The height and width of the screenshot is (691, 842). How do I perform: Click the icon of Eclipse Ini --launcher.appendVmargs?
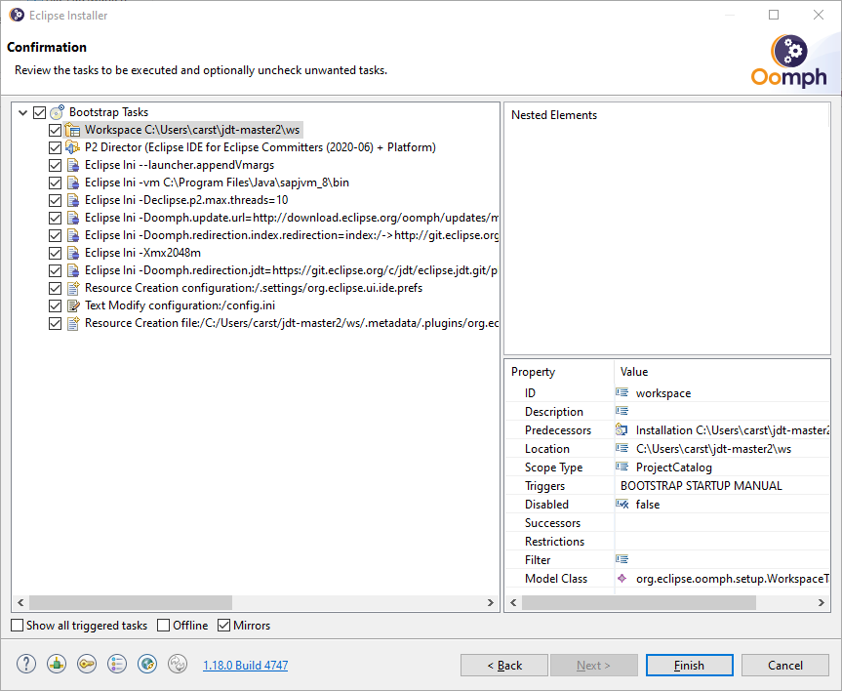pos(73,165)
